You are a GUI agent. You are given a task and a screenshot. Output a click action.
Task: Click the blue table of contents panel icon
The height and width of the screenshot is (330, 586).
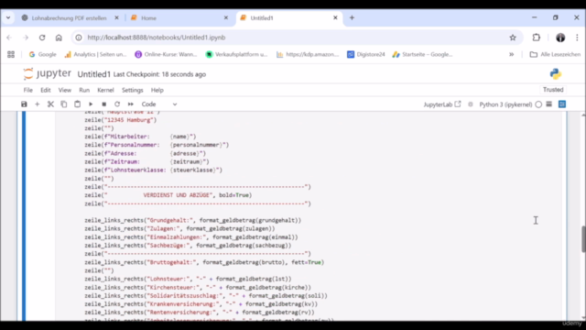point(562,104)
